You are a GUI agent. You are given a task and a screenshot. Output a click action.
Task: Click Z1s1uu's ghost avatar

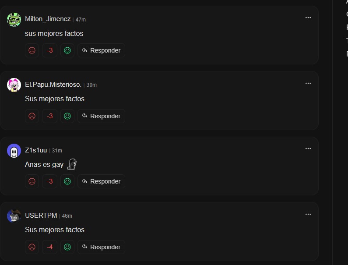(14, 151)
